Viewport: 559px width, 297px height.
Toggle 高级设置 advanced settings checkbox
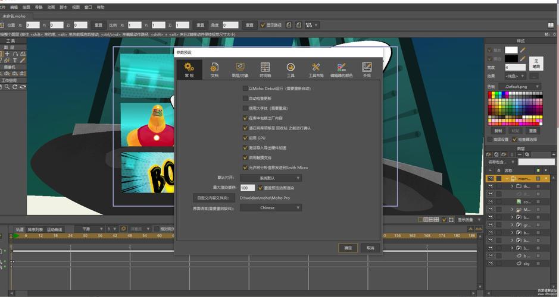490,140
